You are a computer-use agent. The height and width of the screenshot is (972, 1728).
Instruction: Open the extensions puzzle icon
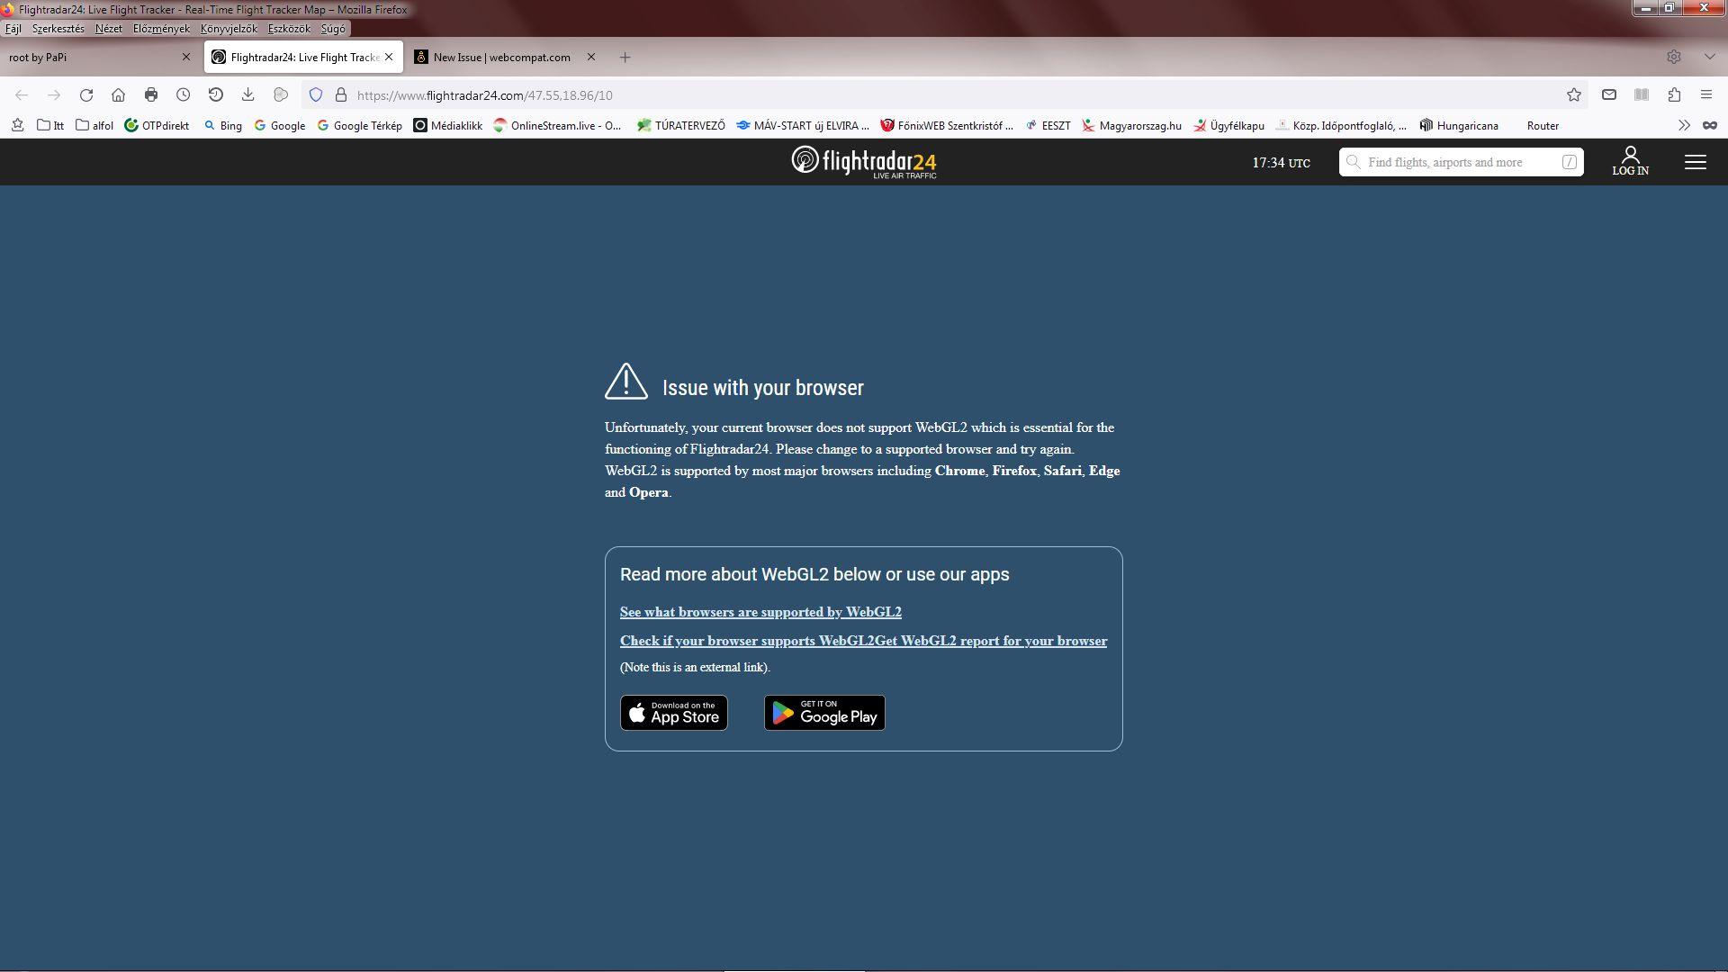click(x=1674, y=95)
